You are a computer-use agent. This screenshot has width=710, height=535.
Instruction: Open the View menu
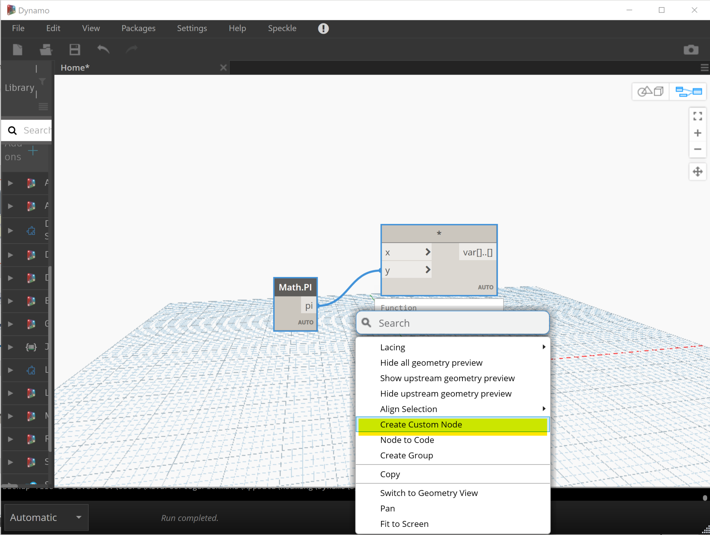click(x=91, y=28)
